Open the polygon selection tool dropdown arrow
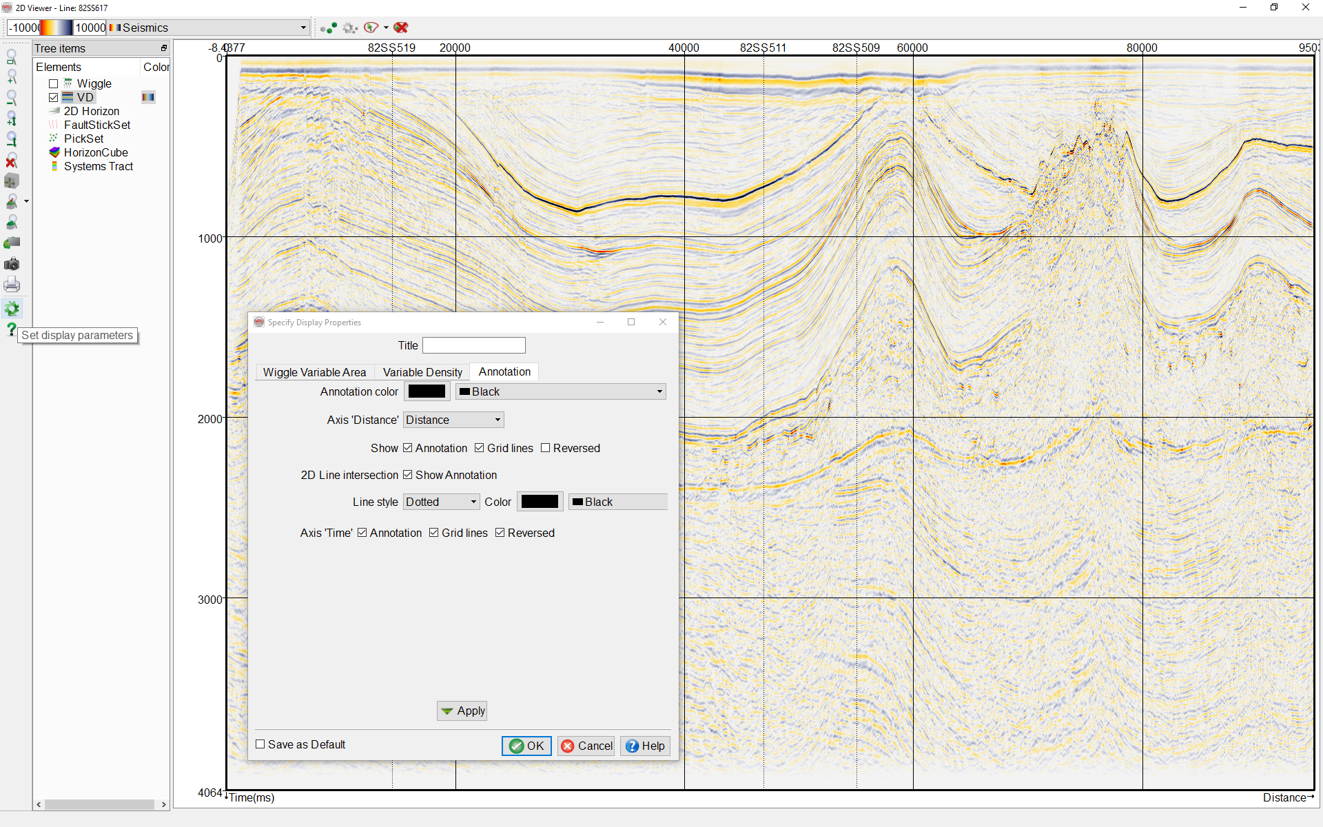 tap(386, 28)
